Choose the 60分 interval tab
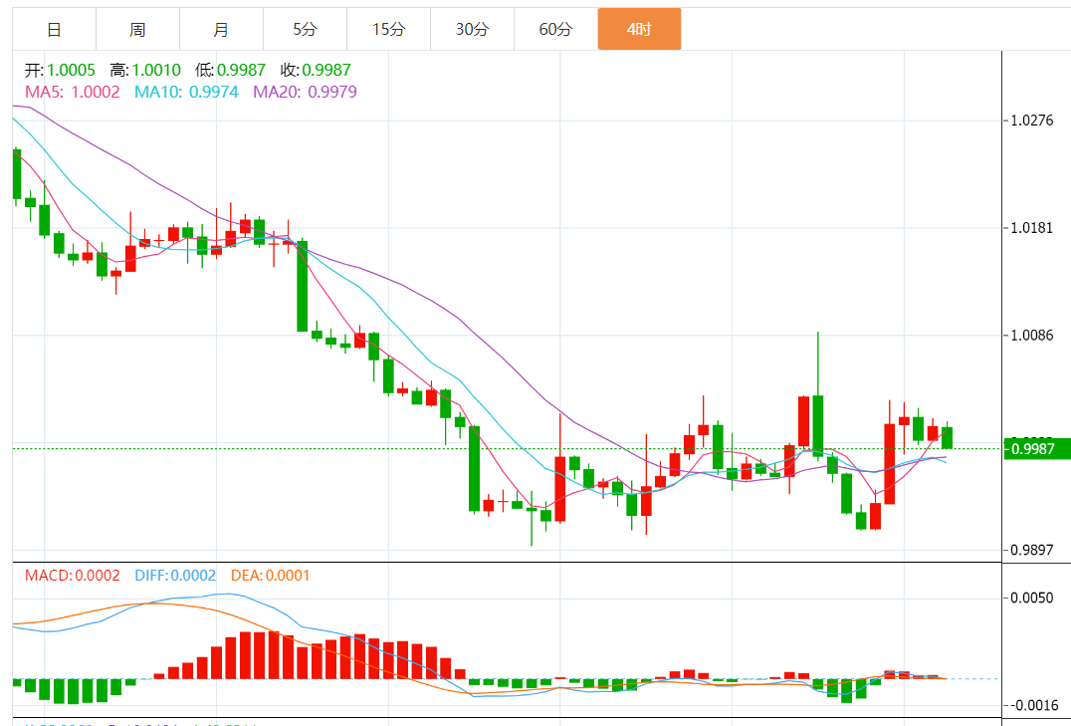Image resolution: width=1071 pixels, height=726 pixels. (x=555, y=30)
